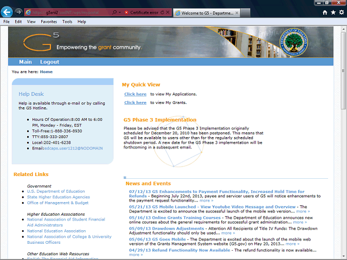Screen dimensions: 347x260
Task: Click the G5 Phase 3 Implementation heading
Action: click(x=160, y=120)
